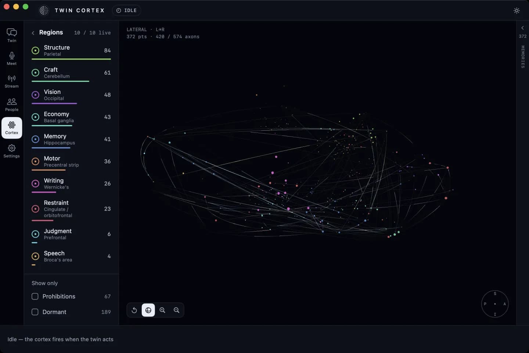
Task: Open Settings from the sidebar
Action: coord(12,151)
